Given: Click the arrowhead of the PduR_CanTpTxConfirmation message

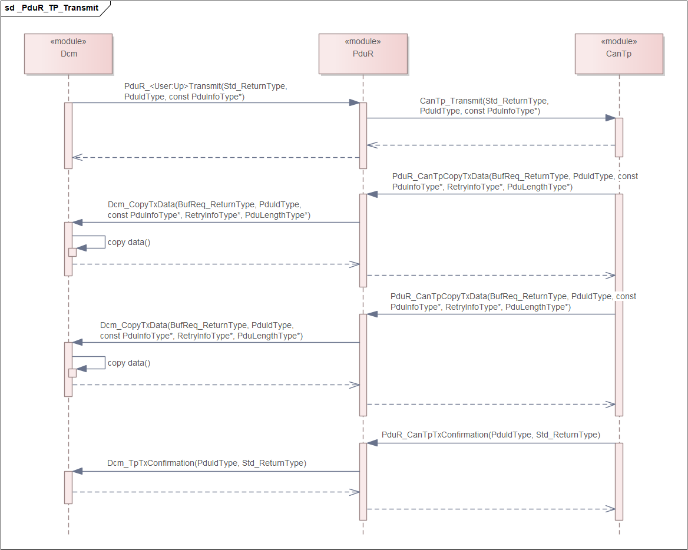Looking at the screenshot, I should pos(372,443).
